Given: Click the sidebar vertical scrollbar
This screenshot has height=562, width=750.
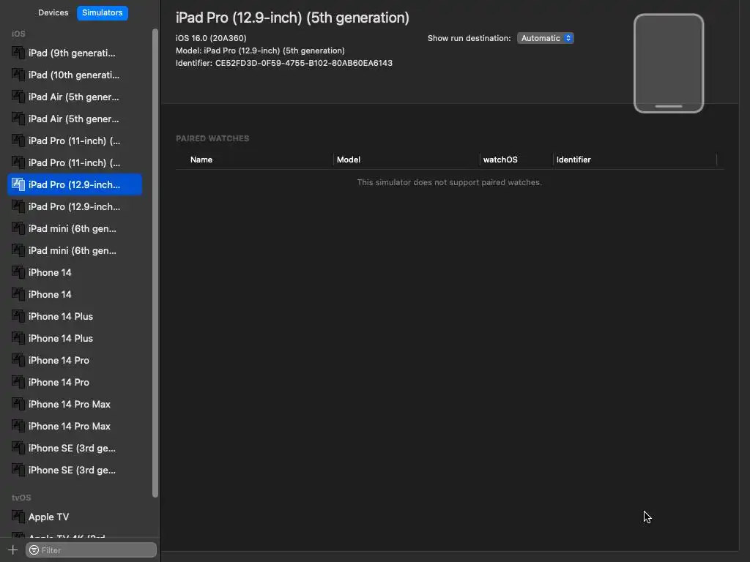Looking at the screenshot, I should (155, 263).
